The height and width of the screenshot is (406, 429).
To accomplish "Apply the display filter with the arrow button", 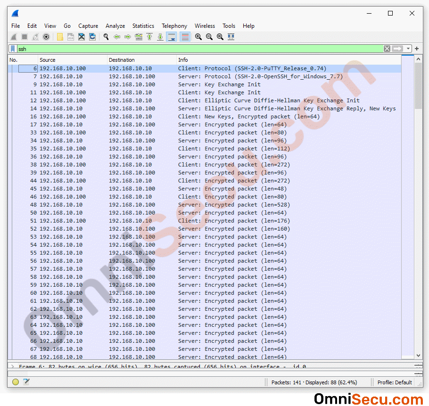I will pos(397,49).
